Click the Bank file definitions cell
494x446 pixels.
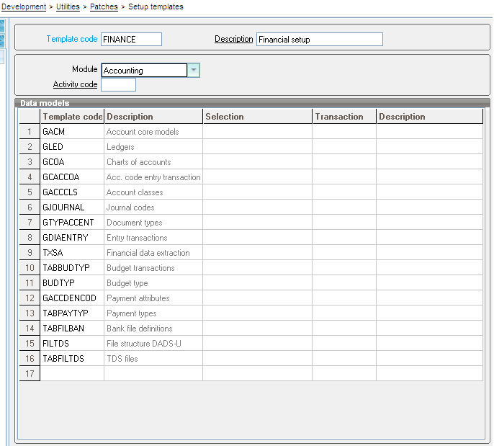[x=153, y=328]
